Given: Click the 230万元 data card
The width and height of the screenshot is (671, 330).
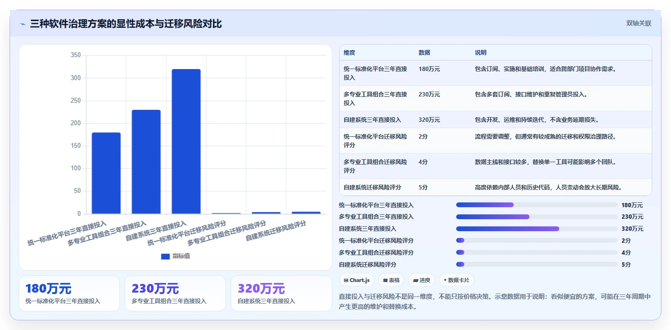Looking at the screenshot, I should [175, 293].
